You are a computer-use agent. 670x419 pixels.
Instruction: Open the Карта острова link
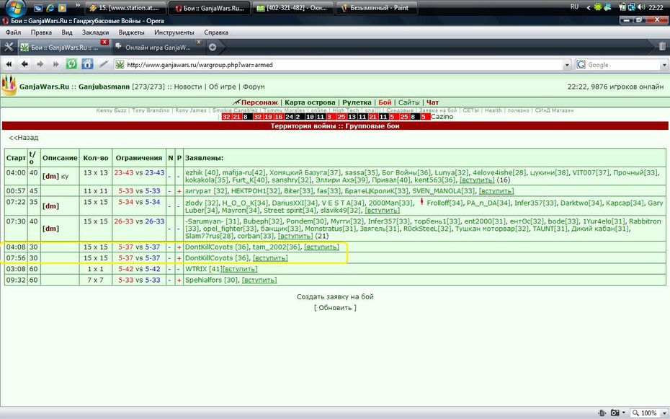310,102
